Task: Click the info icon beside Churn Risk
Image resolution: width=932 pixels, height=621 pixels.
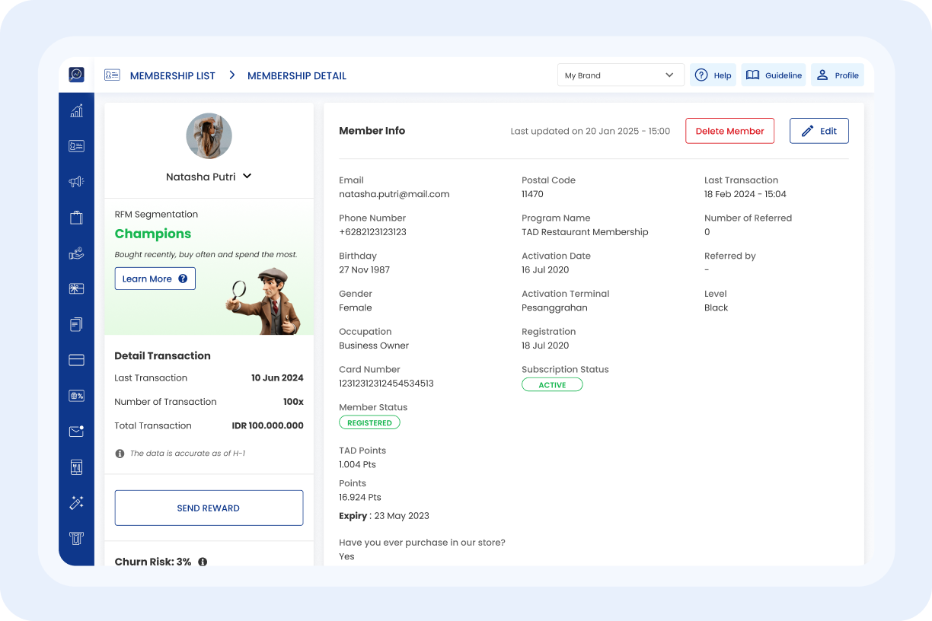Action: pos(203,562)
